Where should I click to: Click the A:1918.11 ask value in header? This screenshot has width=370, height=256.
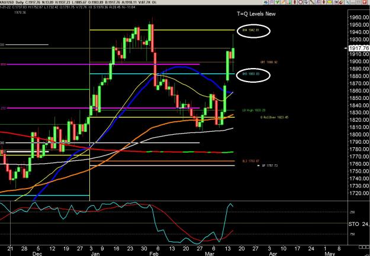(x=129, y=2)
